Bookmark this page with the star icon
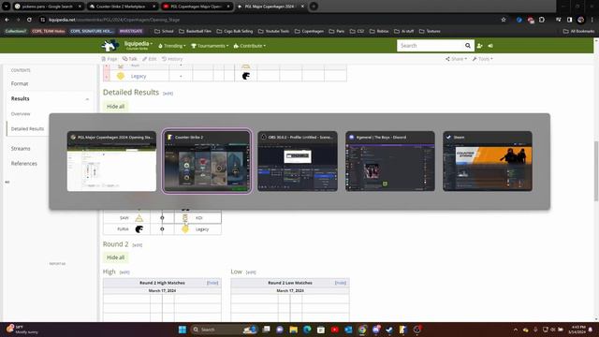Image resolution: width=599 pixels, height=337 pixels. click(x=504, y=20)
